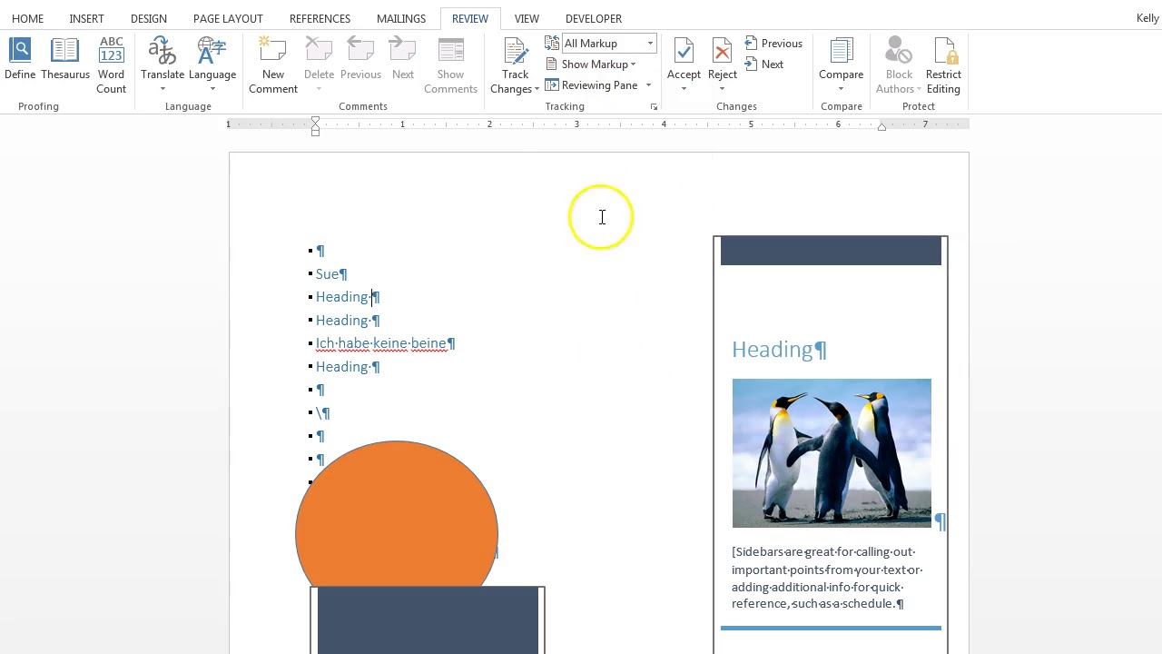The width and height of the screenshot is (1162, 654).
Task: Expand the Translate dropdown arrow
Action: (x=162, y=89)
